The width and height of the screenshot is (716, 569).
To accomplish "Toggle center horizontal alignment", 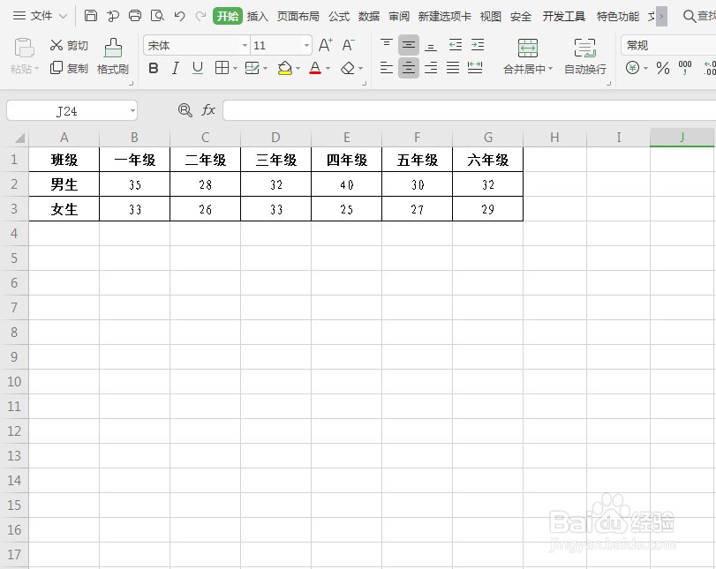I will [x=409, y=68].
